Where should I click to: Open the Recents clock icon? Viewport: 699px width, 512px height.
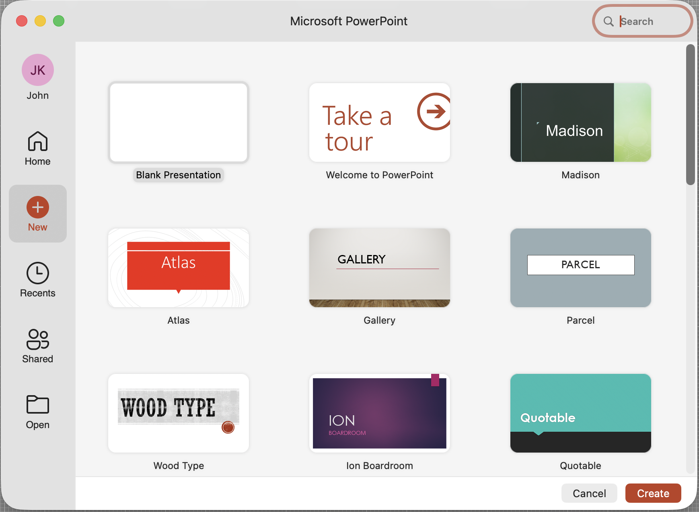pyautogui.click(x=38, y=273)
